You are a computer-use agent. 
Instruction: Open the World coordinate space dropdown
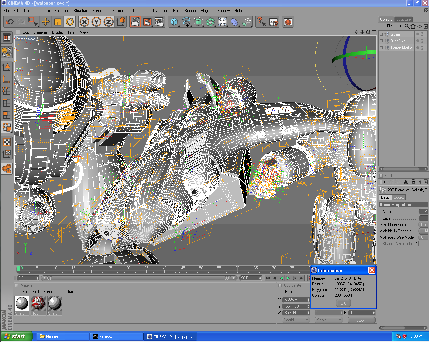tap(296, 320)
